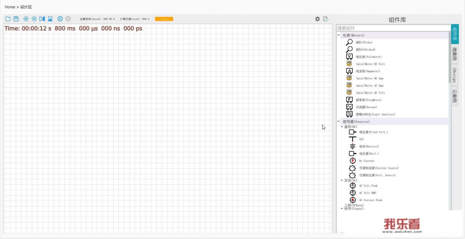This screenshot has width=465, height=239.
Task: Click the grey stop simulation button
Action: tap(68, 19)
